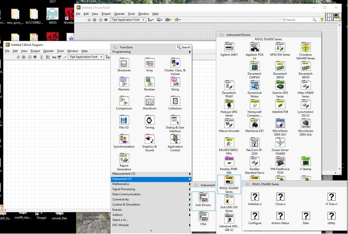The width and height of the screenshot is (348, 234).
Task: Open the Comparison functions palette
Action: pyautogui.click(x=124, y=101)
